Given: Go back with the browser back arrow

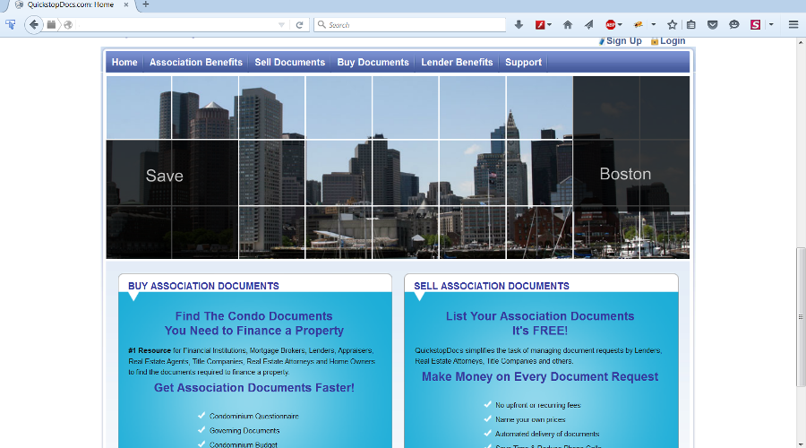Looking at the screenshot, I should [x=34, y=25].
